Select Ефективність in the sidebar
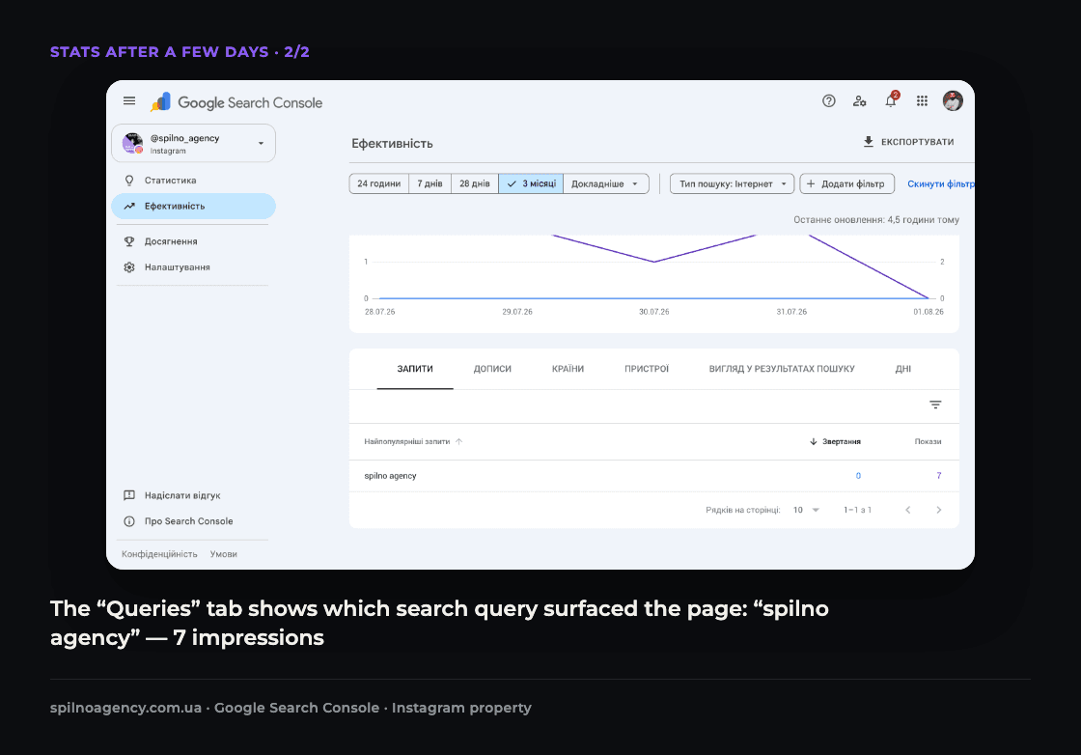This screenshot has height=755, width=1081. click(193, 207)
